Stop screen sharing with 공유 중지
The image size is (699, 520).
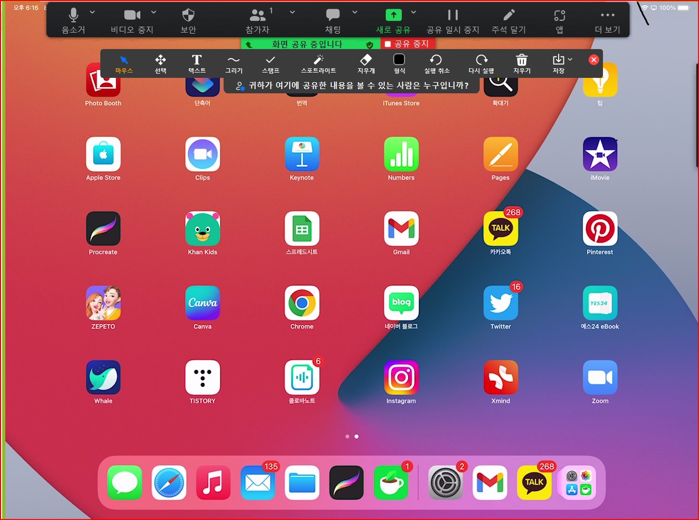tap(407, 44)
